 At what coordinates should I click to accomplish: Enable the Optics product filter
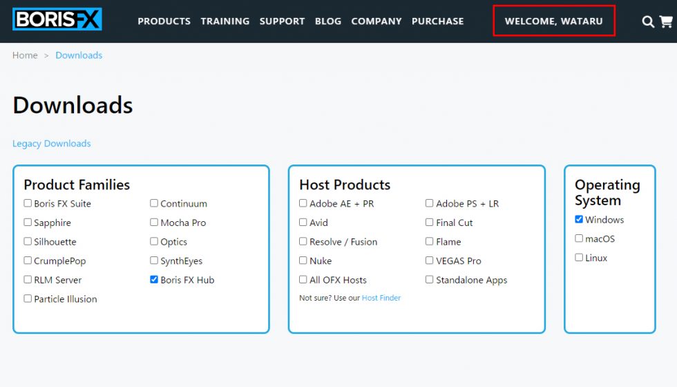(x=154, y=241)
